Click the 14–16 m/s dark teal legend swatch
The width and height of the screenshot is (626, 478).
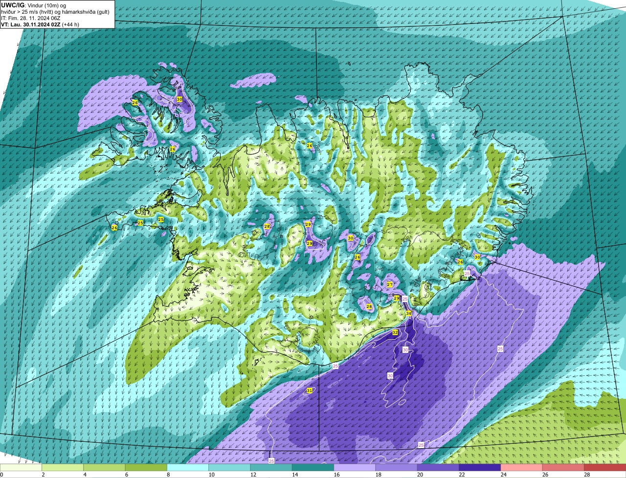tap(313, 468)
